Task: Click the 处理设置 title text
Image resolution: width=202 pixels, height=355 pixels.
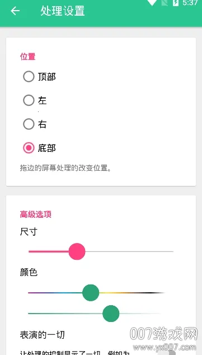Action: [63, 11]
